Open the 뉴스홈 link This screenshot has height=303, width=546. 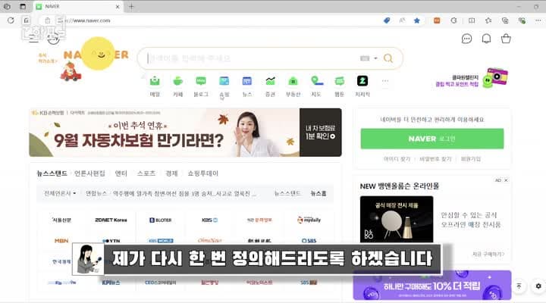pyautogui.click(x=318, y=193)
